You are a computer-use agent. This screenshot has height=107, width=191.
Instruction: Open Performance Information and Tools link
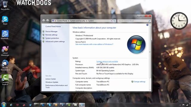[x=56, y=86]
